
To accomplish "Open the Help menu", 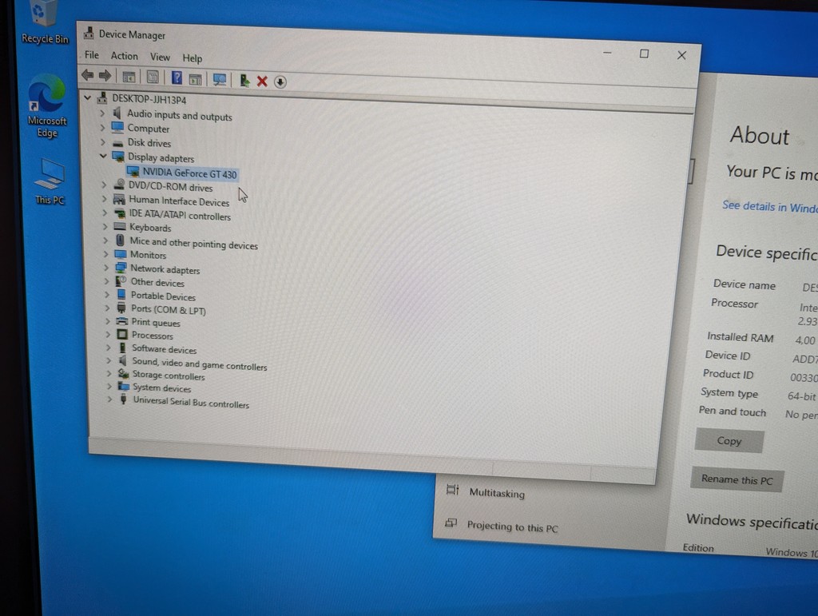I will click(192, 58).
